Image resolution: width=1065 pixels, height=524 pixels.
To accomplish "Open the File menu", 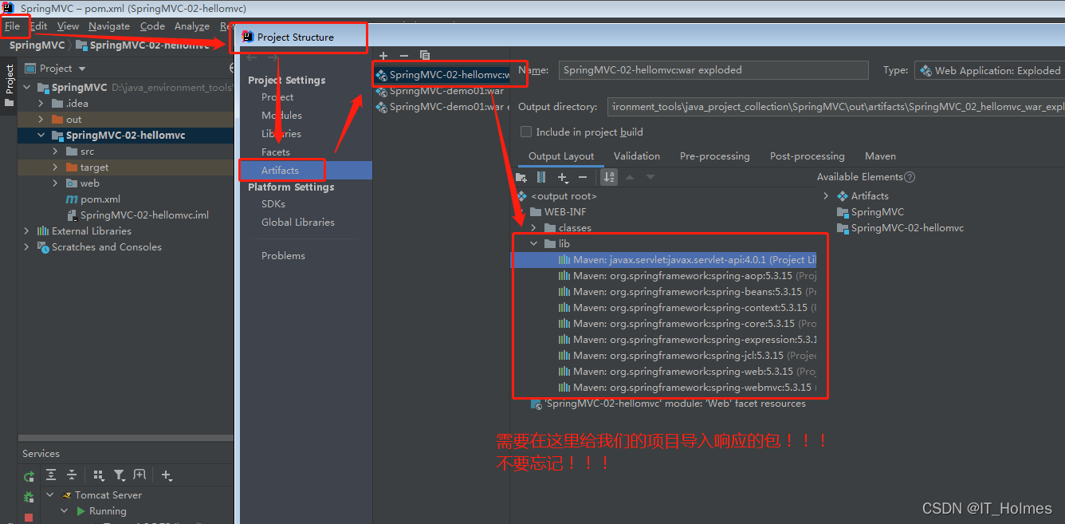I will (13, 26).
